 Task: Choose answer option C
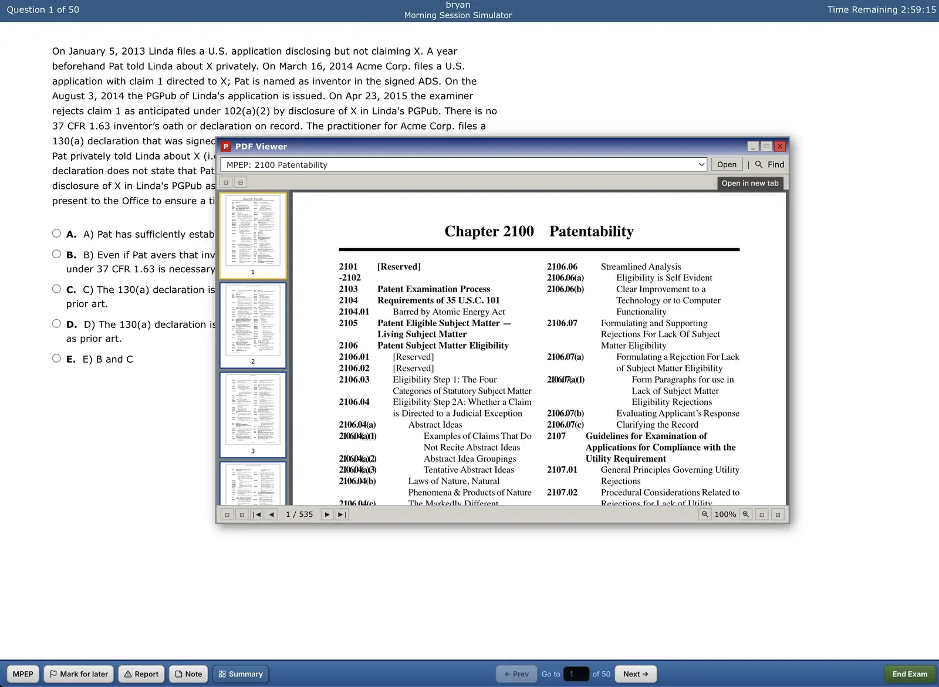pyautogui.click(x=56, y=289)
